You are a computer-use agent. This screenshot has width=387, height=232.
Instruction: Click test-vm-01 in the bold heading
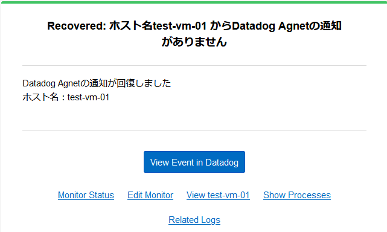click(179, 26)
